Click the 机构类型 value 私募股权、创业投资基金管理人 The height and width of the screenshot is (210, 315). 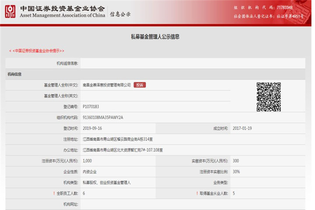(x=110, y=182)
